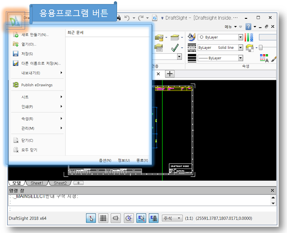Click the properties list with A icon
This screenshot has height=233, width=287.
(264, 58)
